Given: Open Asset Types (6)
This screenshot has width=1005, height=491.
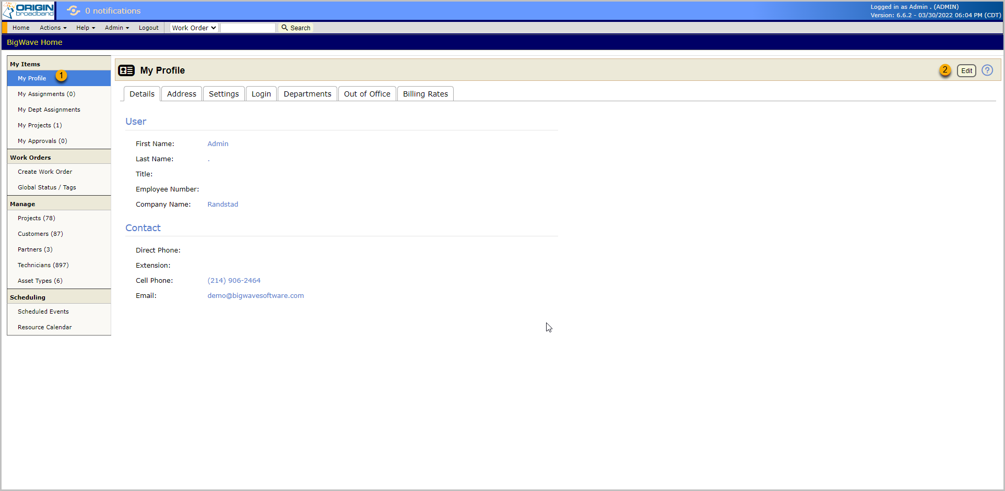Looking at the screenshot, I should point(59,281).
